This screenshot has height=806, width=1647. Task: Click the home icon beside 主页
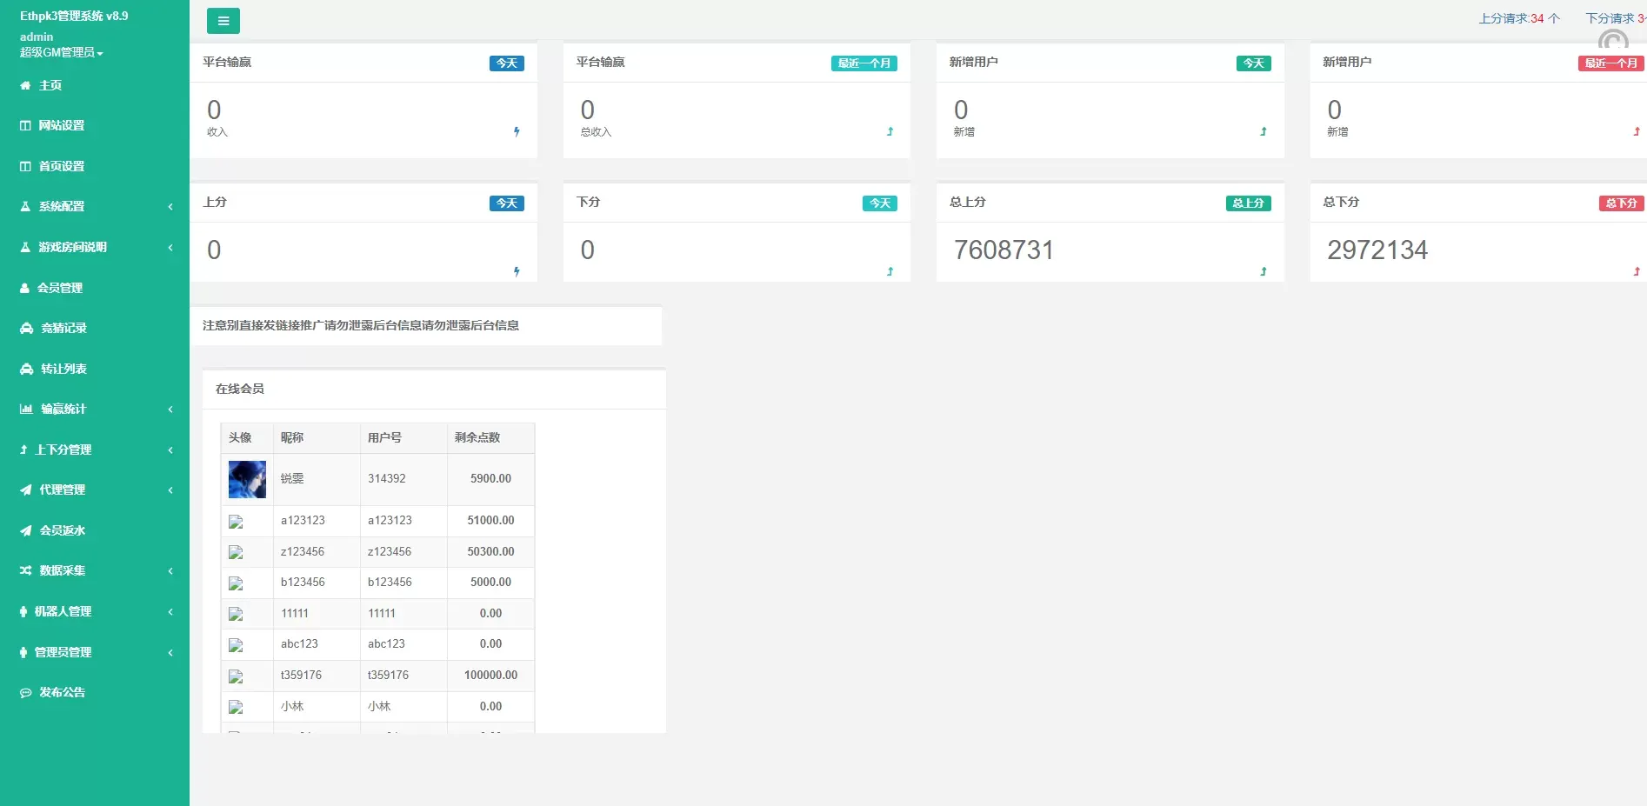pyautogui.click(x=25, y=85)
